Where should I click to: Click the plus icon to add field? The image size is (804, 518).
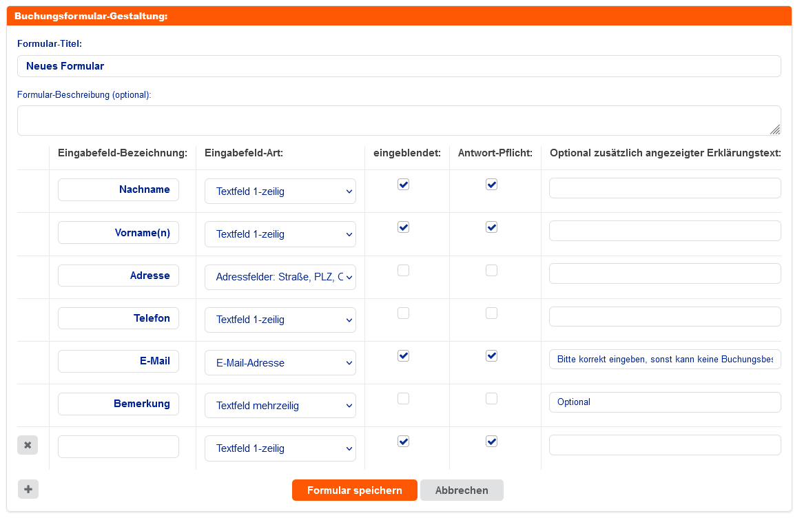(x=28, y=489)
